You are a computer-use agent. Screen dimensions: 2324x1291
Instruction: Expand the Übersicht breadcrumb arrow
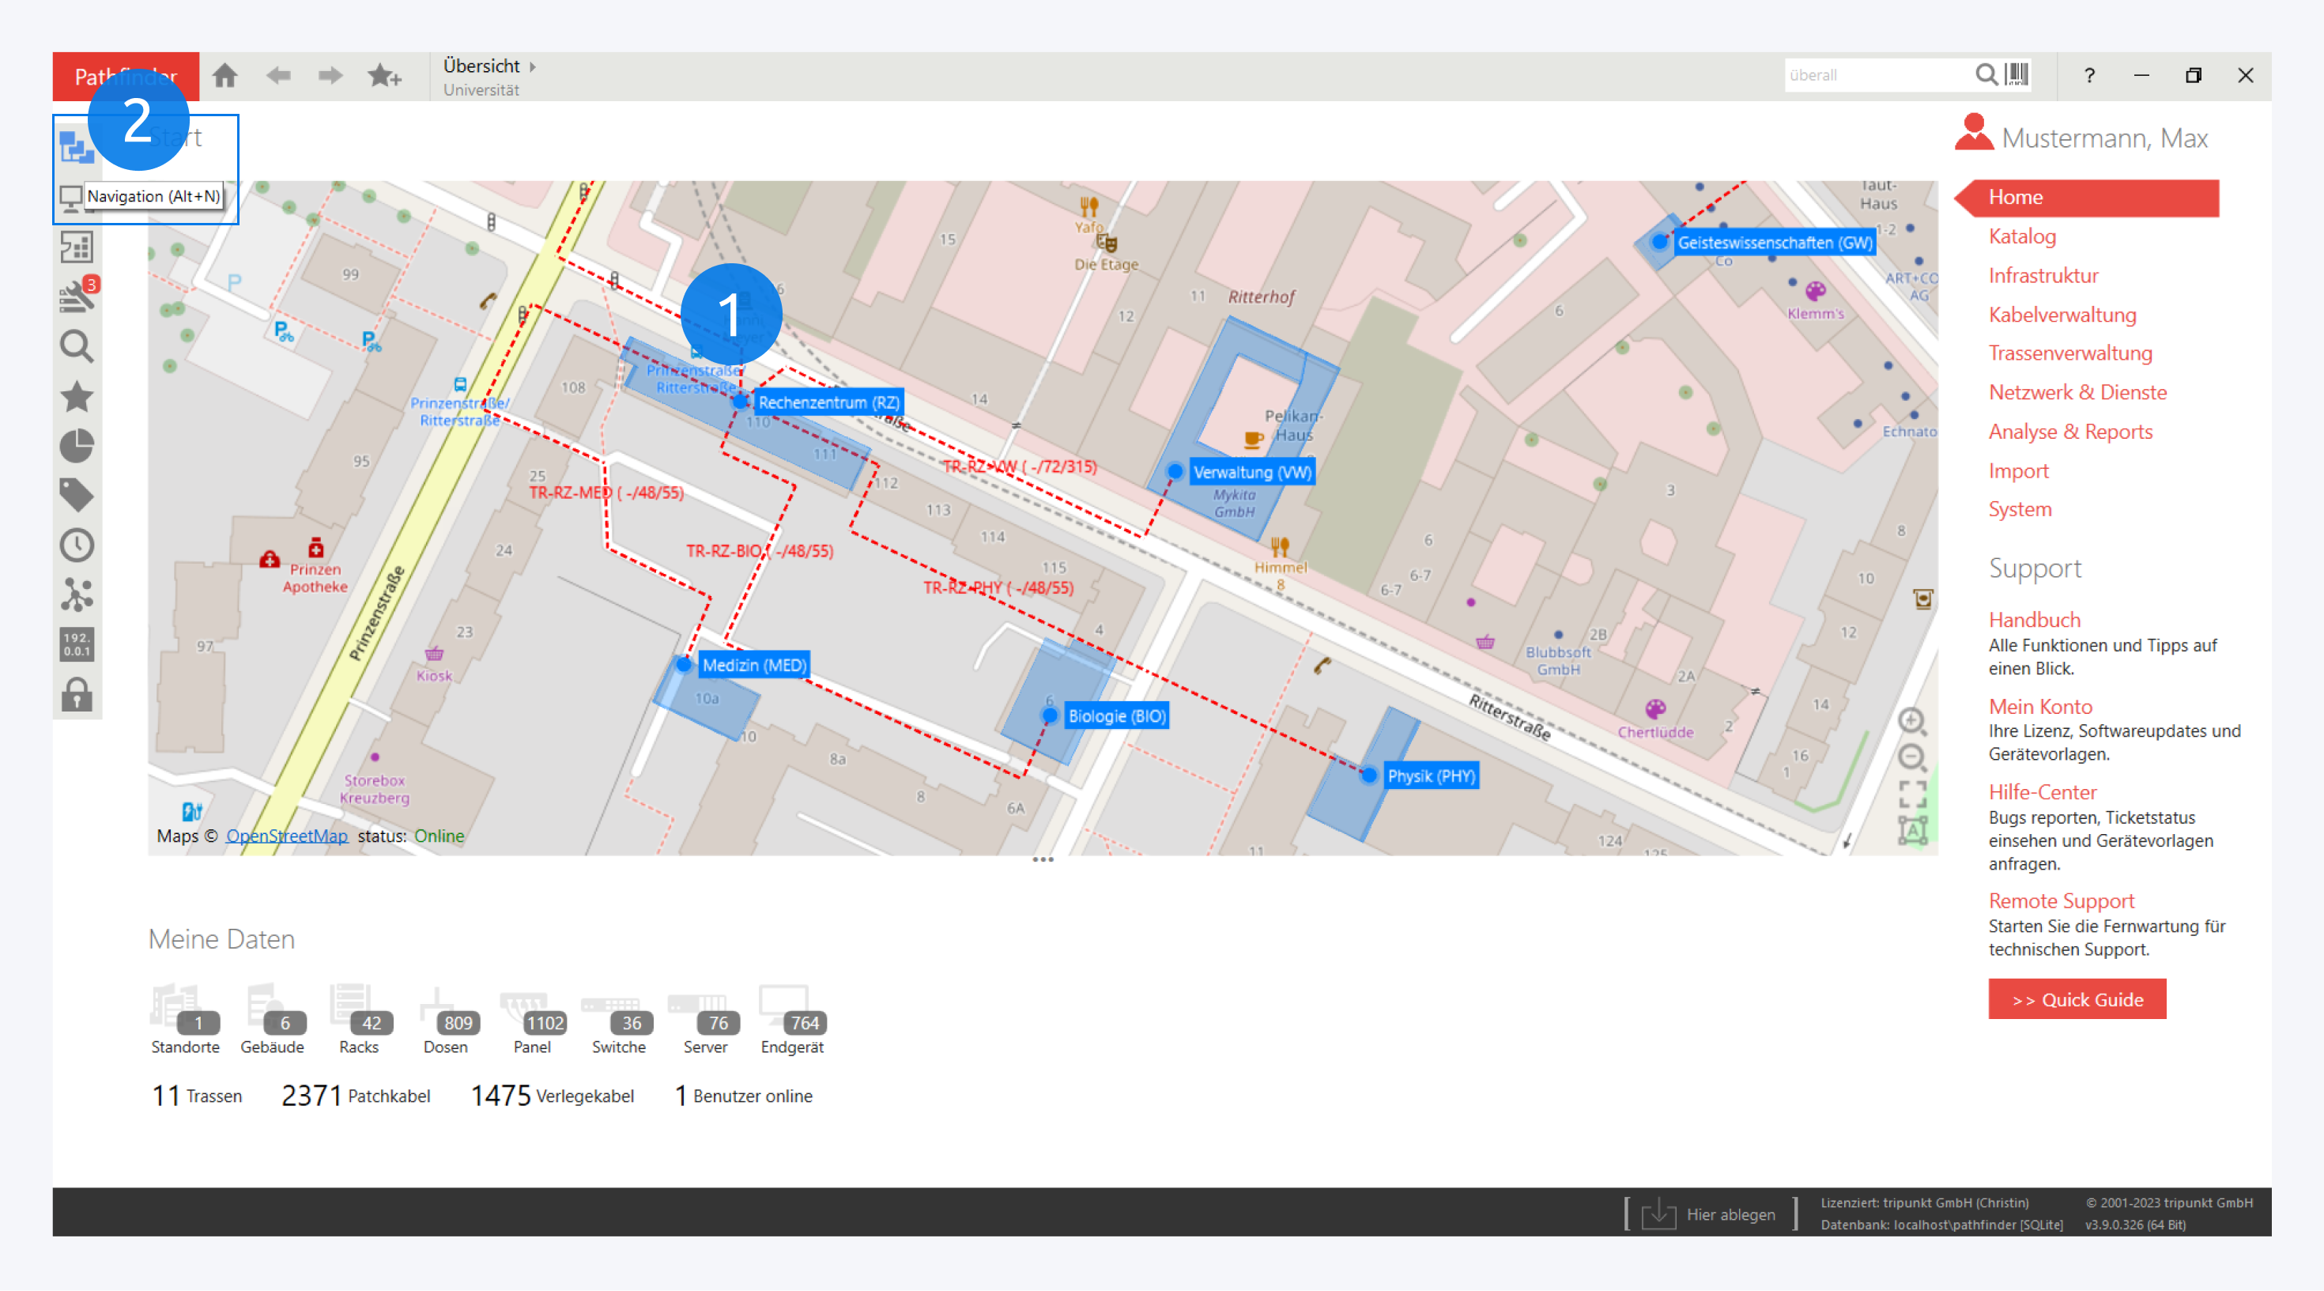pos(534,66)
